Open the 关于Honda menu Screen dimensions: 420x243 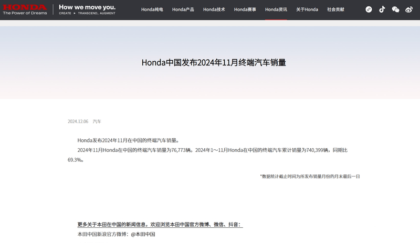pos(307,9)
